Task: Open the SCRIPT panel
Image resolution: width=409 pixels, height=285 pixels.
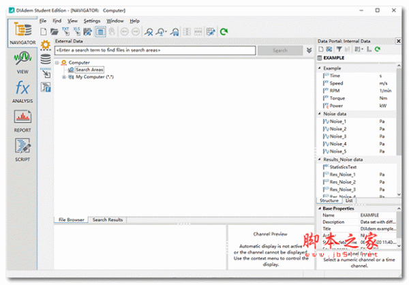Action: tap(22, 150)
